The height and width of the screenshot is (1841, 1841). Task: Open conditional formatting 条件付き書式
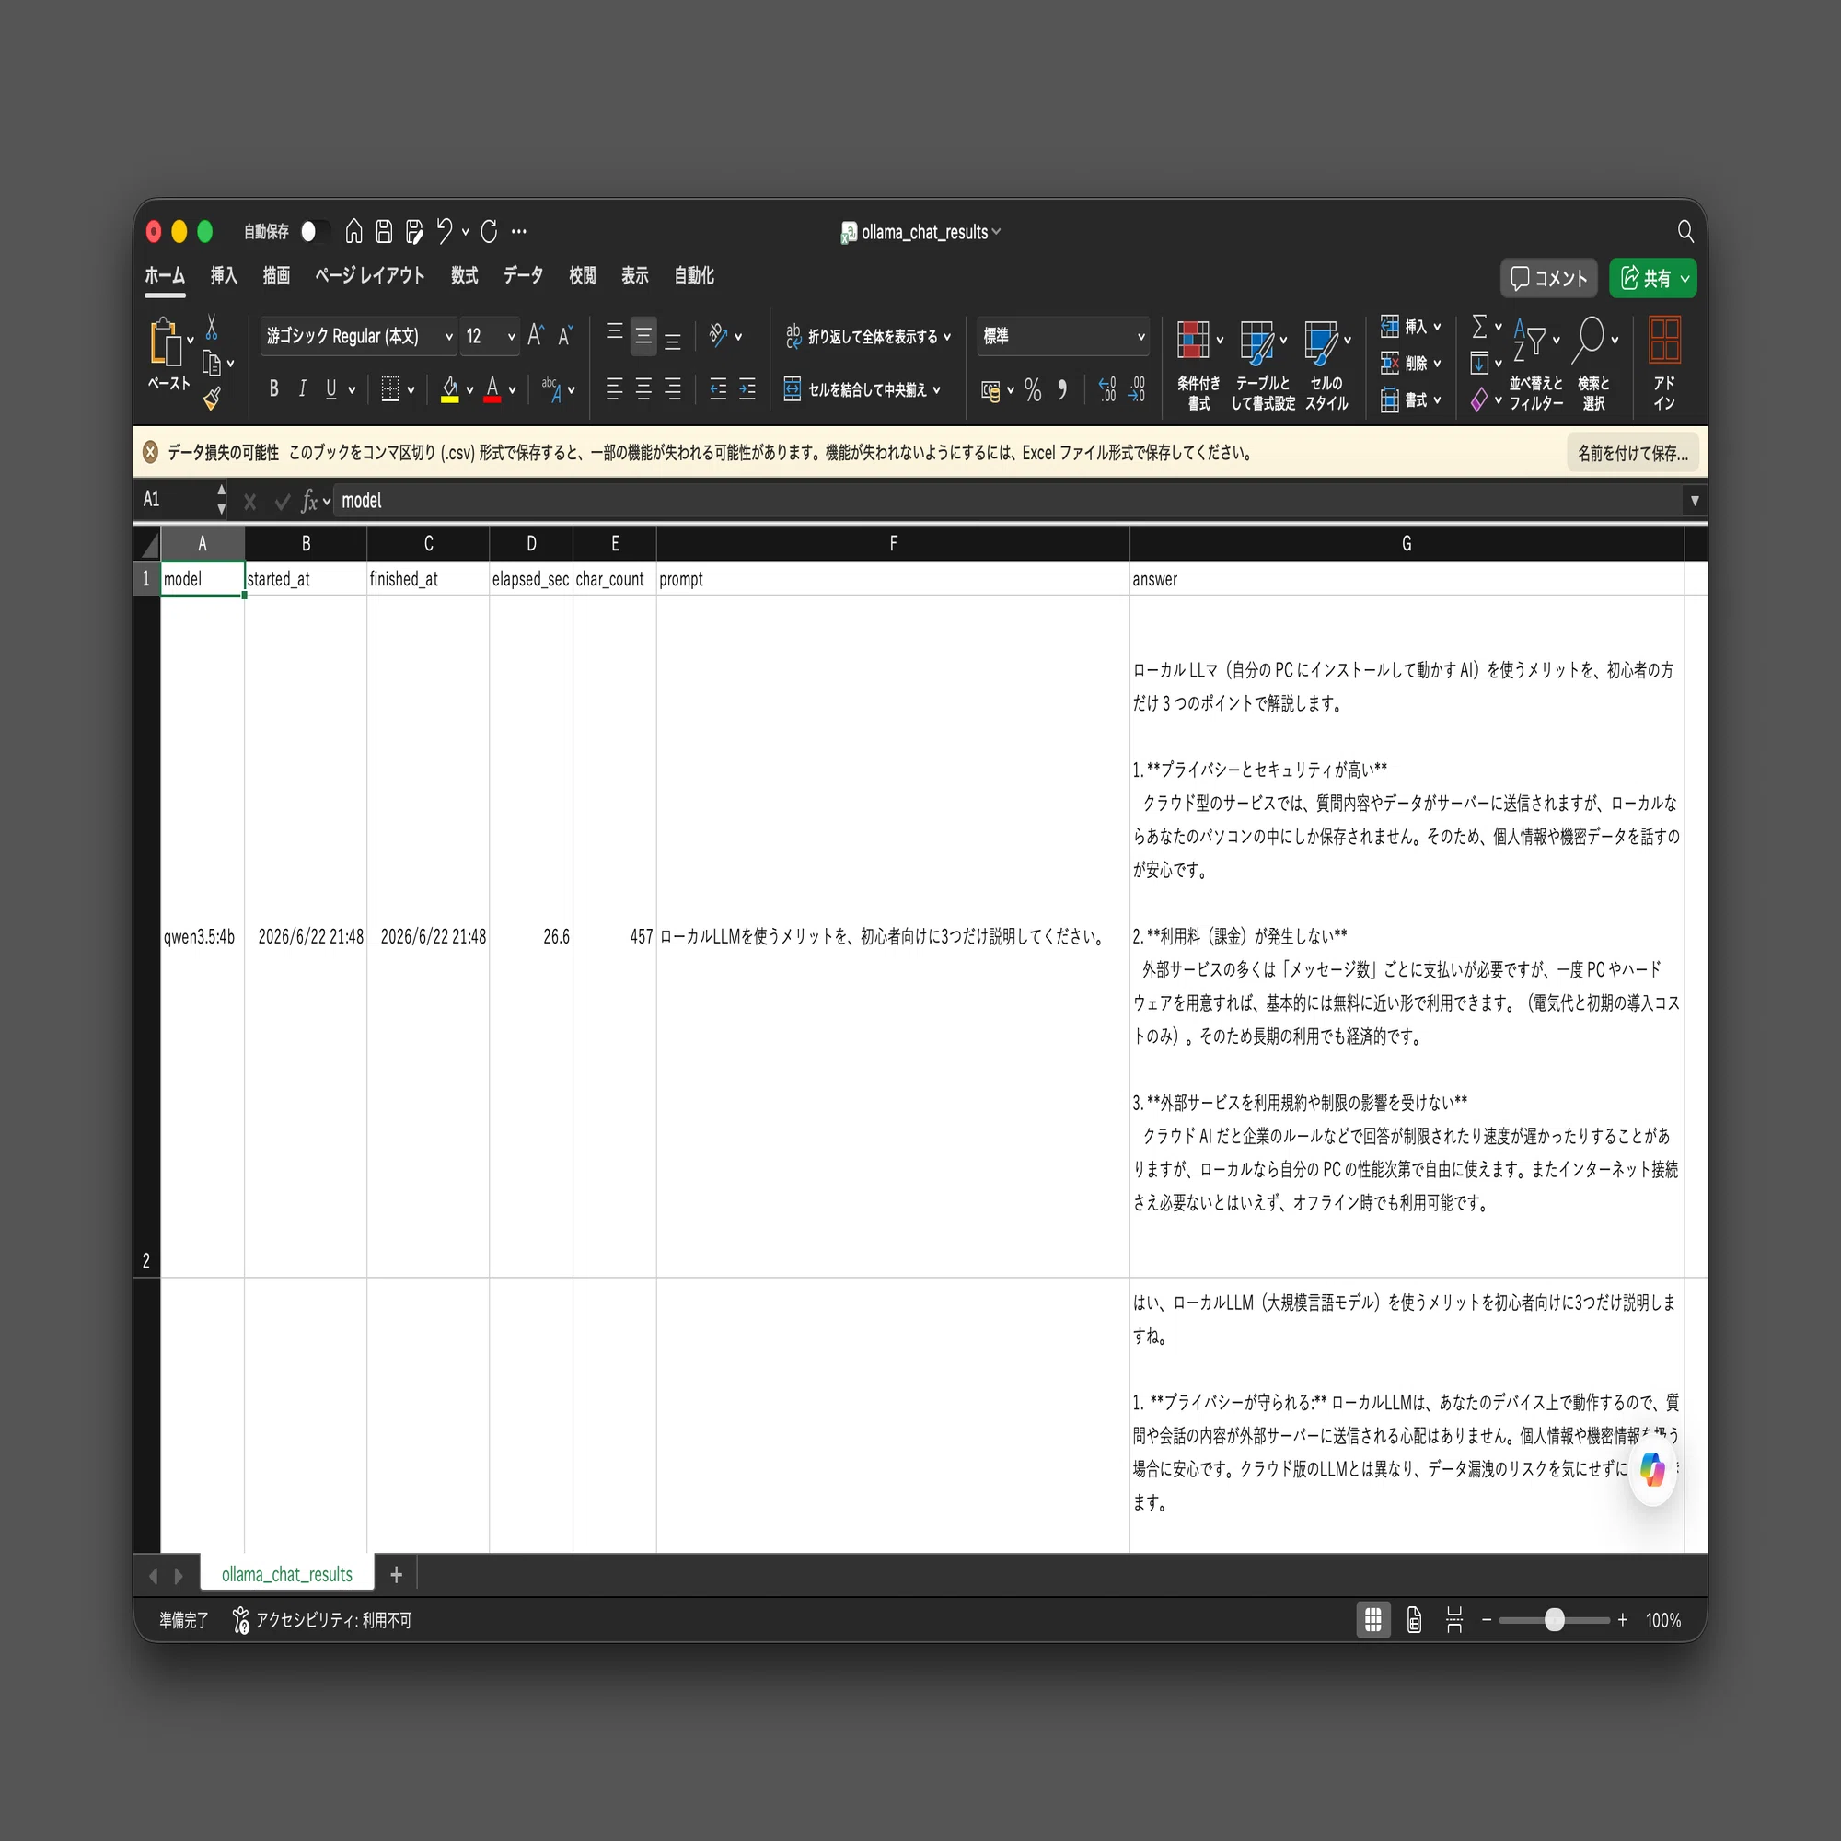(1198, 366)
